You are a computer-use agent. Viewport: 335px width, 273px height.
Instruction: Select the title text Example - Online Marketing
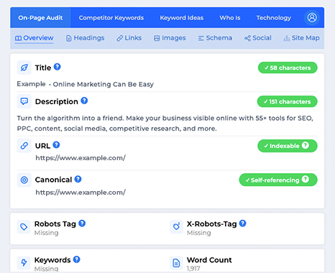pos(86,84)
